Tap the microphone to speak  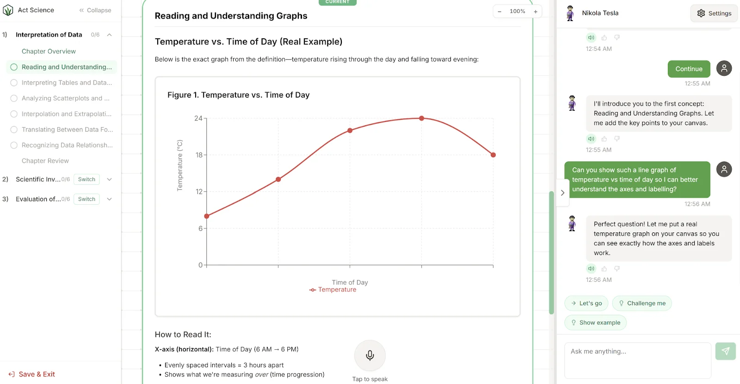pyautogui.click(x=370, y=355)
